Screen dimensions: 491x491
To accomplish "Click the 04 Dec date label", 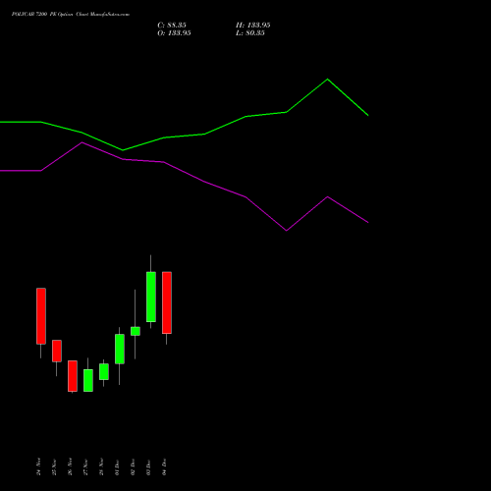I will tap(164, 466).
